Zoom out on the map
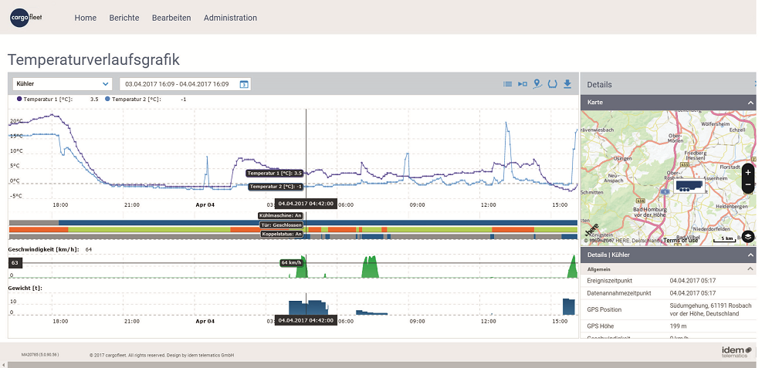Screen dimensions: 772x368 click(x=747, y=186)
